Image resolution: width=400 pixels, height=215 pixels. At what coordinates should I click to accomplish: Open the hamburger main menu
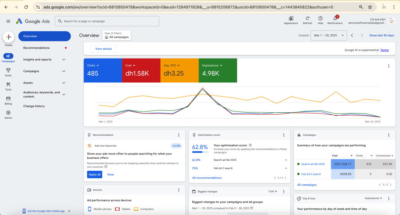(x=8, y=21)
